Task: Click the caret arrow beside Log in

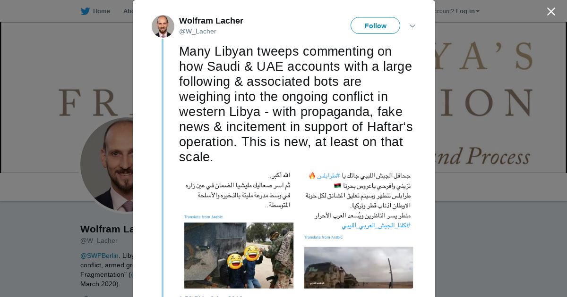Action: pyautogui.click(x=478, y=11)
